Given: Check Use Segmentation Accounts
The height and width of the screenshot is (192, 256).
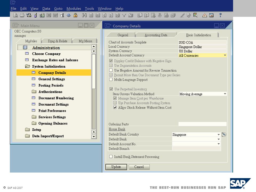Looking at the screenshot, I should point(111,66).
